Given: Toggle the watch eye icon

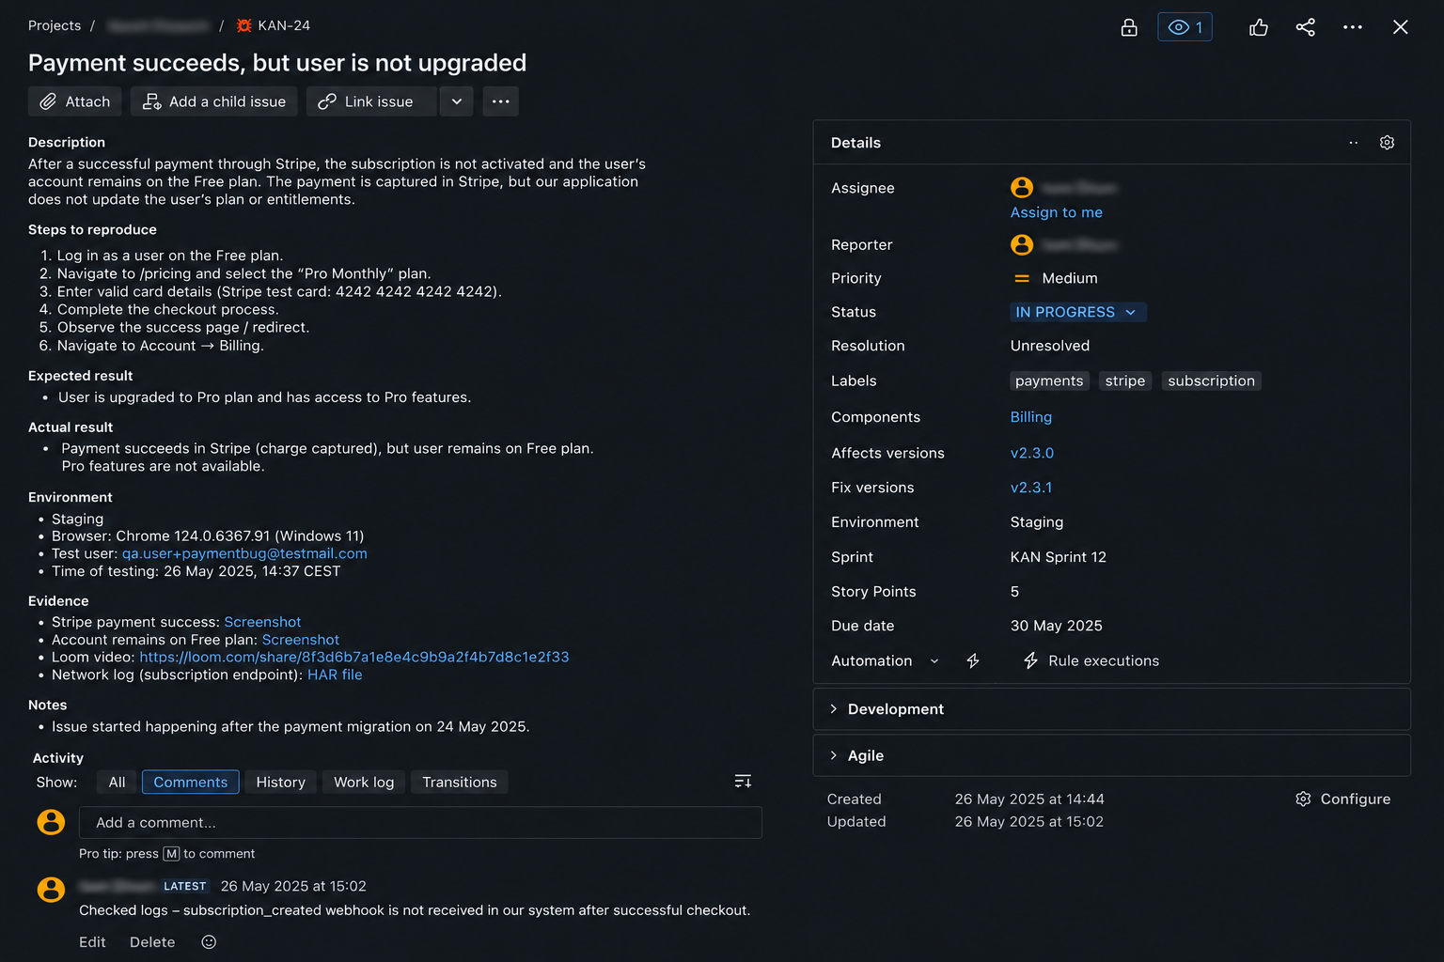Looking at the screenshot, I should 1185,27.
